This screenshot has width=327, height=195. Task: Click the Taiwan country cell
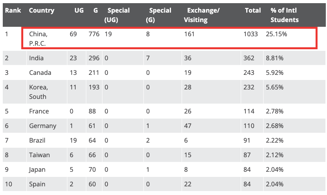(39, 155)
